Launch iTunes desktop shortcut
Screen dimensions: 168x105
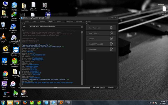(13, 85)
